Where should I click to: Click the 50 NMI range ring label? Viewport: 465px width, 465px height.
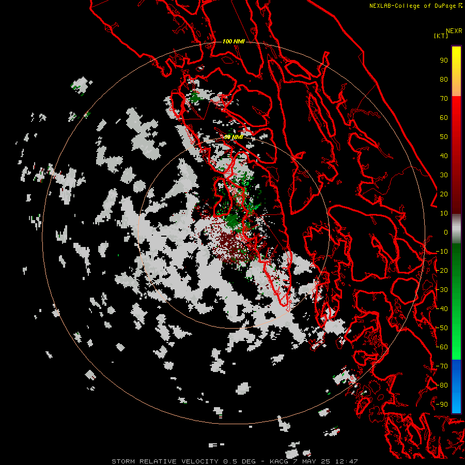[x=234, y=137]
